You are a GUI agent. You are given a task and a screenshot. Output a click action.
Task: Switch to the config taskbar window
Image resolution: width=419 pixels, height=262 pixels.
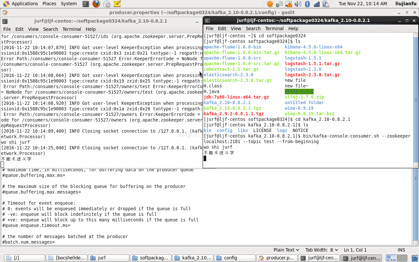click(235, 258)
